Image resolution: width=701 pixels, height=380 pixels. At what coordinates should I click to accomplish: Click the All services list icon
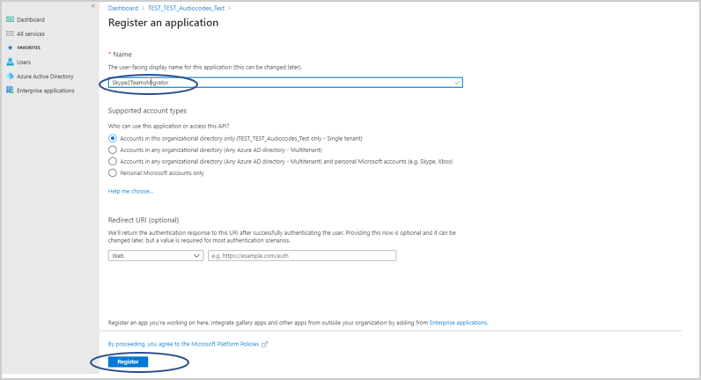pyautogui.click(x=10, y=33)
